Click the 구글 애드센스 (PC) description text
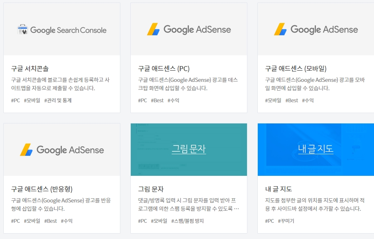Screen dimensions: 374x239 click(x=188, y=84)
